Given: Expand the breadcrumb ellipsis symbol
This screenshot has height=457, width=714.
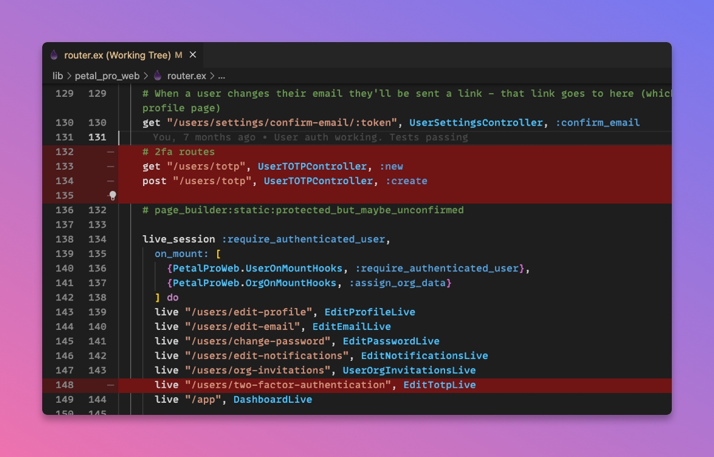Looking at the screenshot, I should click(221, 75).
